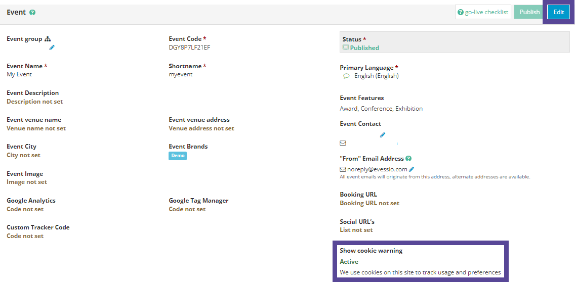Click Code not set under Google Analytics
The image size is (575, 282).
(x=25, y=209)
